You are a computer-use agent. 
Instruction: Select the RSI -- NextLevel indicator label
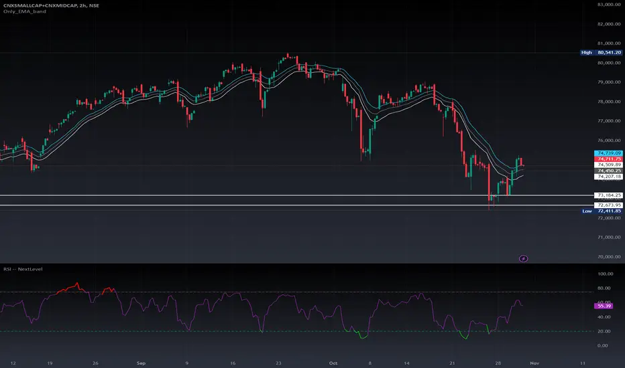(23, 270)
